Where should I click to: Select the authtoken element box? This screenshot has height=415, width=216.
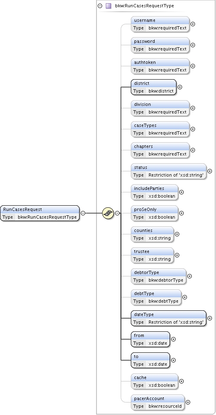click(x=160, y=66)
